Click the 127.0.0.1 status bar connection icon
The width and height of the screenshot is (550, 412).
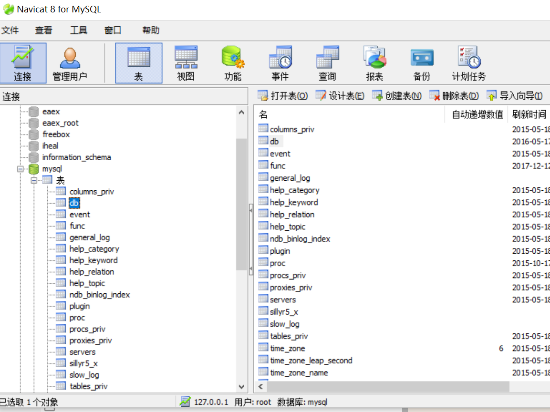click(185, 402)
